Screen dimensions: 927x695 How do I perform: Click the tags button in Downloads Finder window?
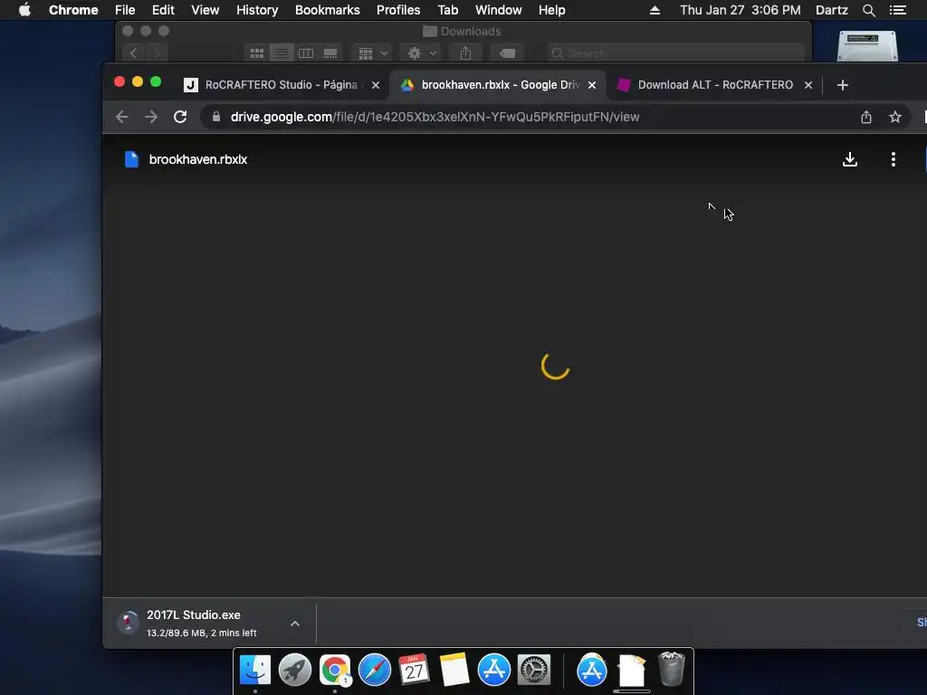pos(507,53)
